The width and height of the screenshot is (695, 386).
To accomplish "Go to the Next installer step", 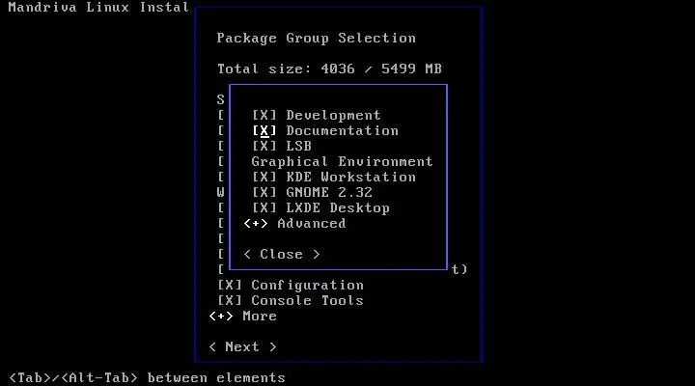I will click(x=242, y=346).
